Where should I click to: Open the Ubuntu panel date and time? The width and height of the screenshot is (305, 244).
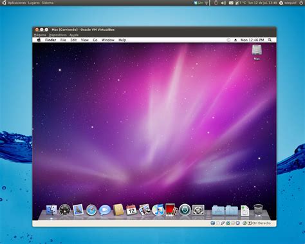263,3
